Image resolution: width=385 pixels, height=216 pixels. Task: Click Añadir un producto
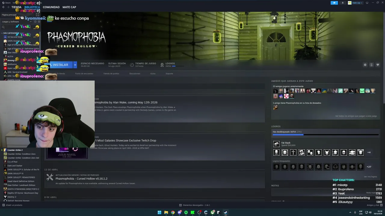pos(12,205)
